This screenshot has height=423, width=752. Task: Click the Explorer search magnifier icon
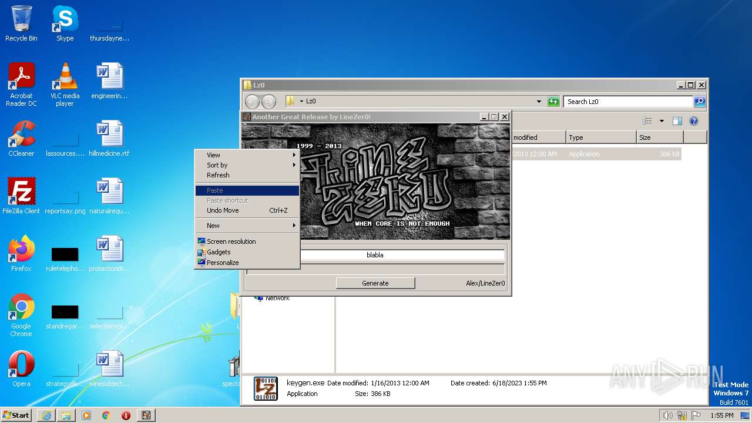699,102
